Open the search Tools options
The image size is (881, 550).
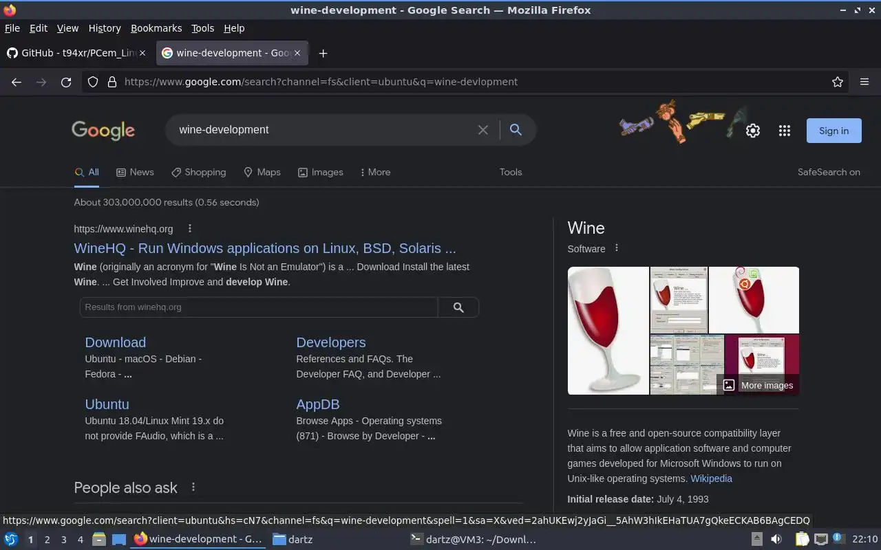(511, 173)
